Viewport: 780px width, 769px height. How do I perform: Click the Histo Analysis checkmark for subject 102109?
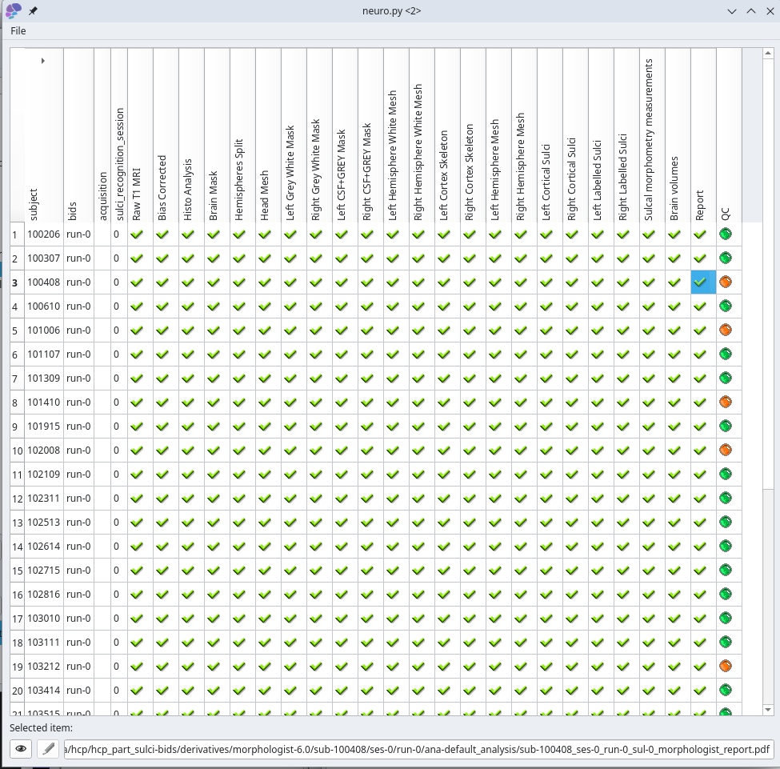point(188,474)
